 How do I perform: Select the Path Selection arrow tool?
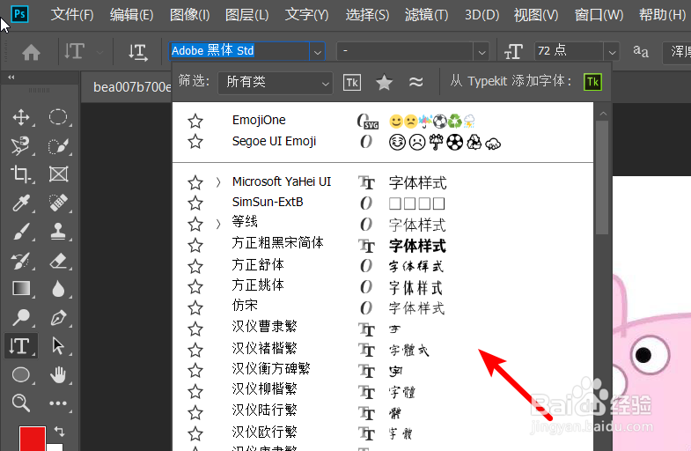coord(58,346)
